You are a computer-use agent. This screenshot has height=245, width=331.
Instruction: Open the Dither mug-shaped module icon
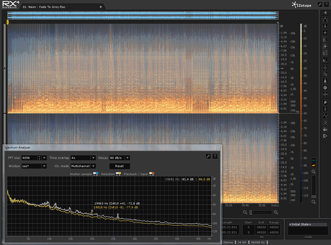[325, 136]
